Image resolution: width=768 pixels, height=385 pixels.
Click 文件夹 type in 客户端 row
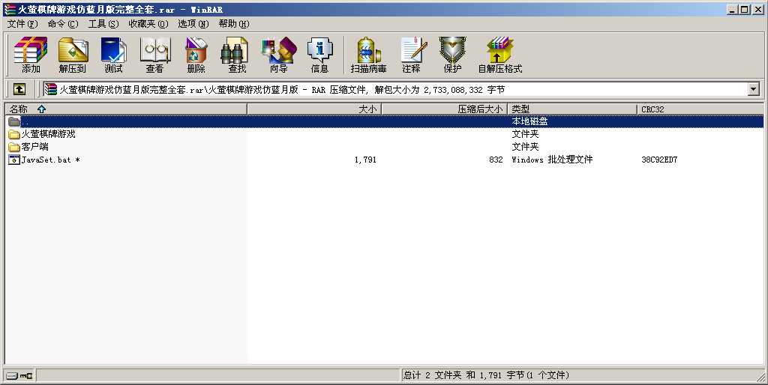point(525,147)
